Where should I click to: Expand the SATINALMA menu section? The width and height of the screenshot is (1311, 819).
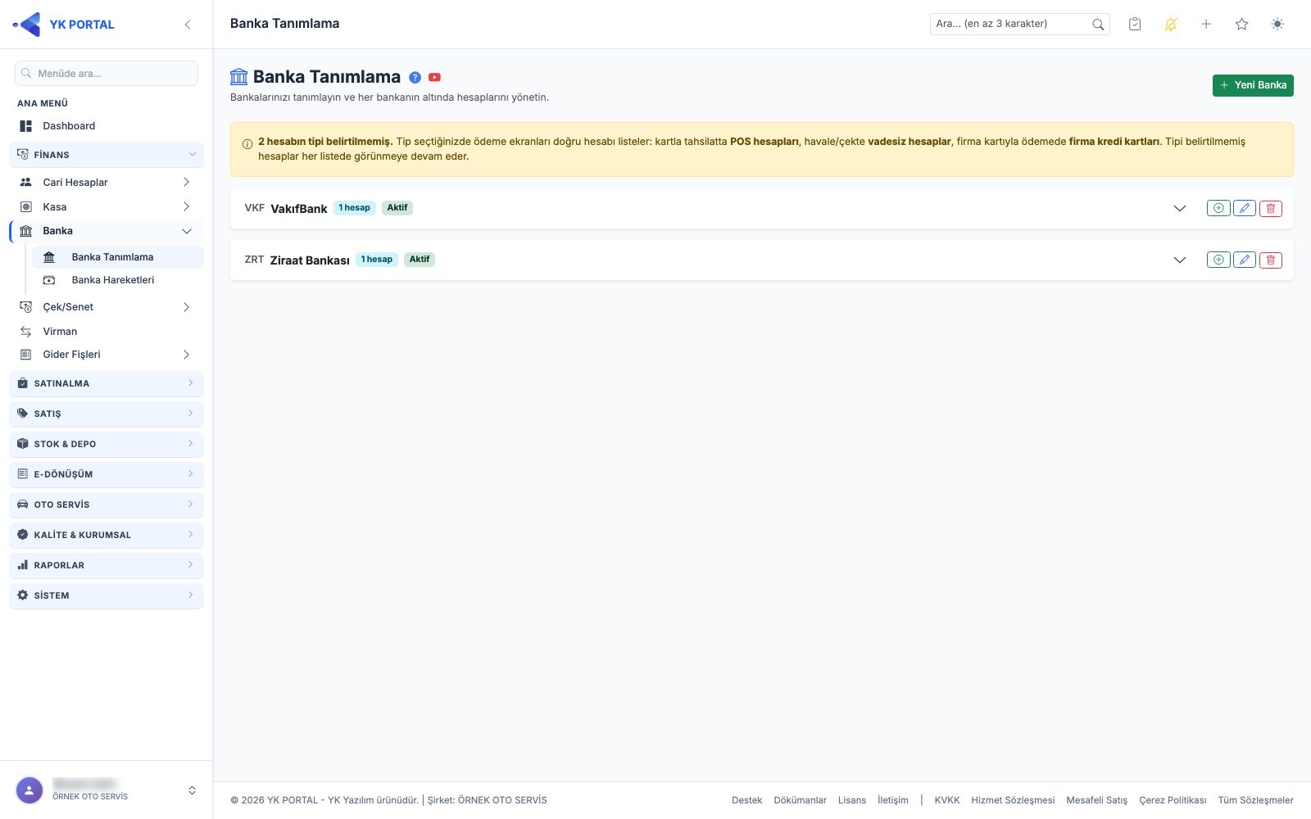click(107, 383)
